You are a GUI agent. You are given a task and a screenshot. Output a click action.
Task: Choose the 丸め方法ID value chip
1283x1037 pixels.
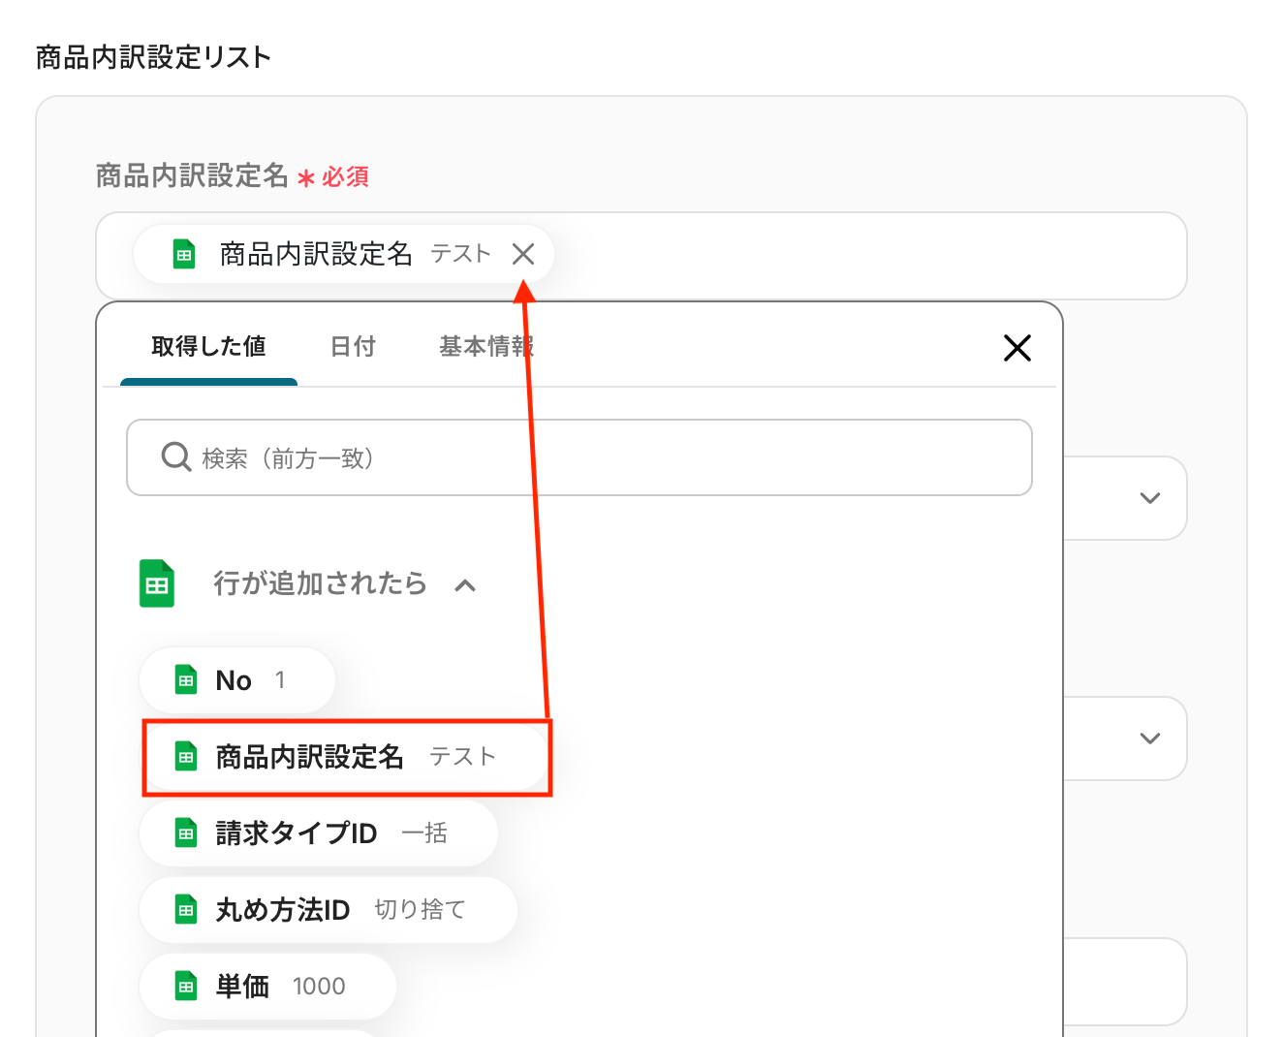[329, 909]
